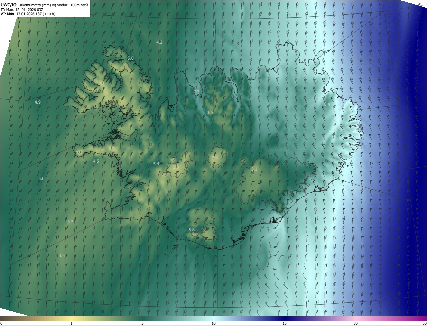
Task: Click the 2.4 value label on the map
Action: (x=215, y=158)
